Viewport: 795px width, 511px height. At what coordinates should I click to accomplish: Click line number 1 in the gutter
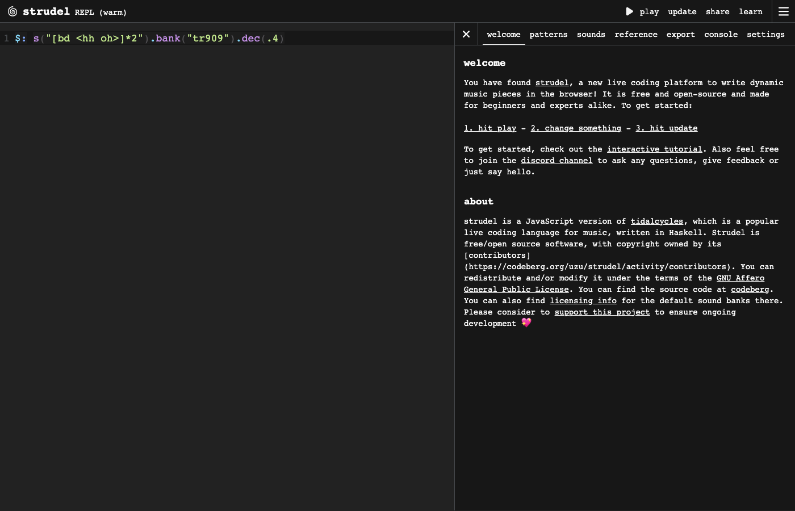click(6, 38)
